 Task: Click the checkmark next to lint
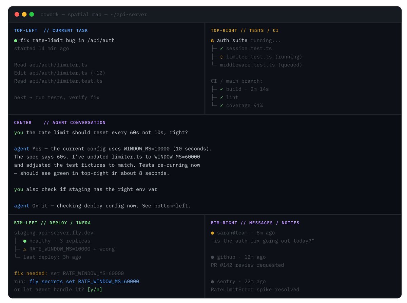(221, 98)
